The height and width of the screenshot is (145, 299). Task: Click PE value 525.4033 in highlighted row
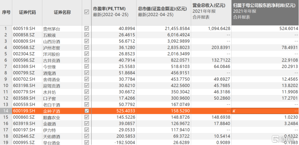coord(125,111)
